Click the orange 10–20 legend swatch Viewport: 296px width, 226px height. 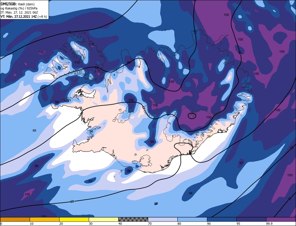tap(45, 219)
